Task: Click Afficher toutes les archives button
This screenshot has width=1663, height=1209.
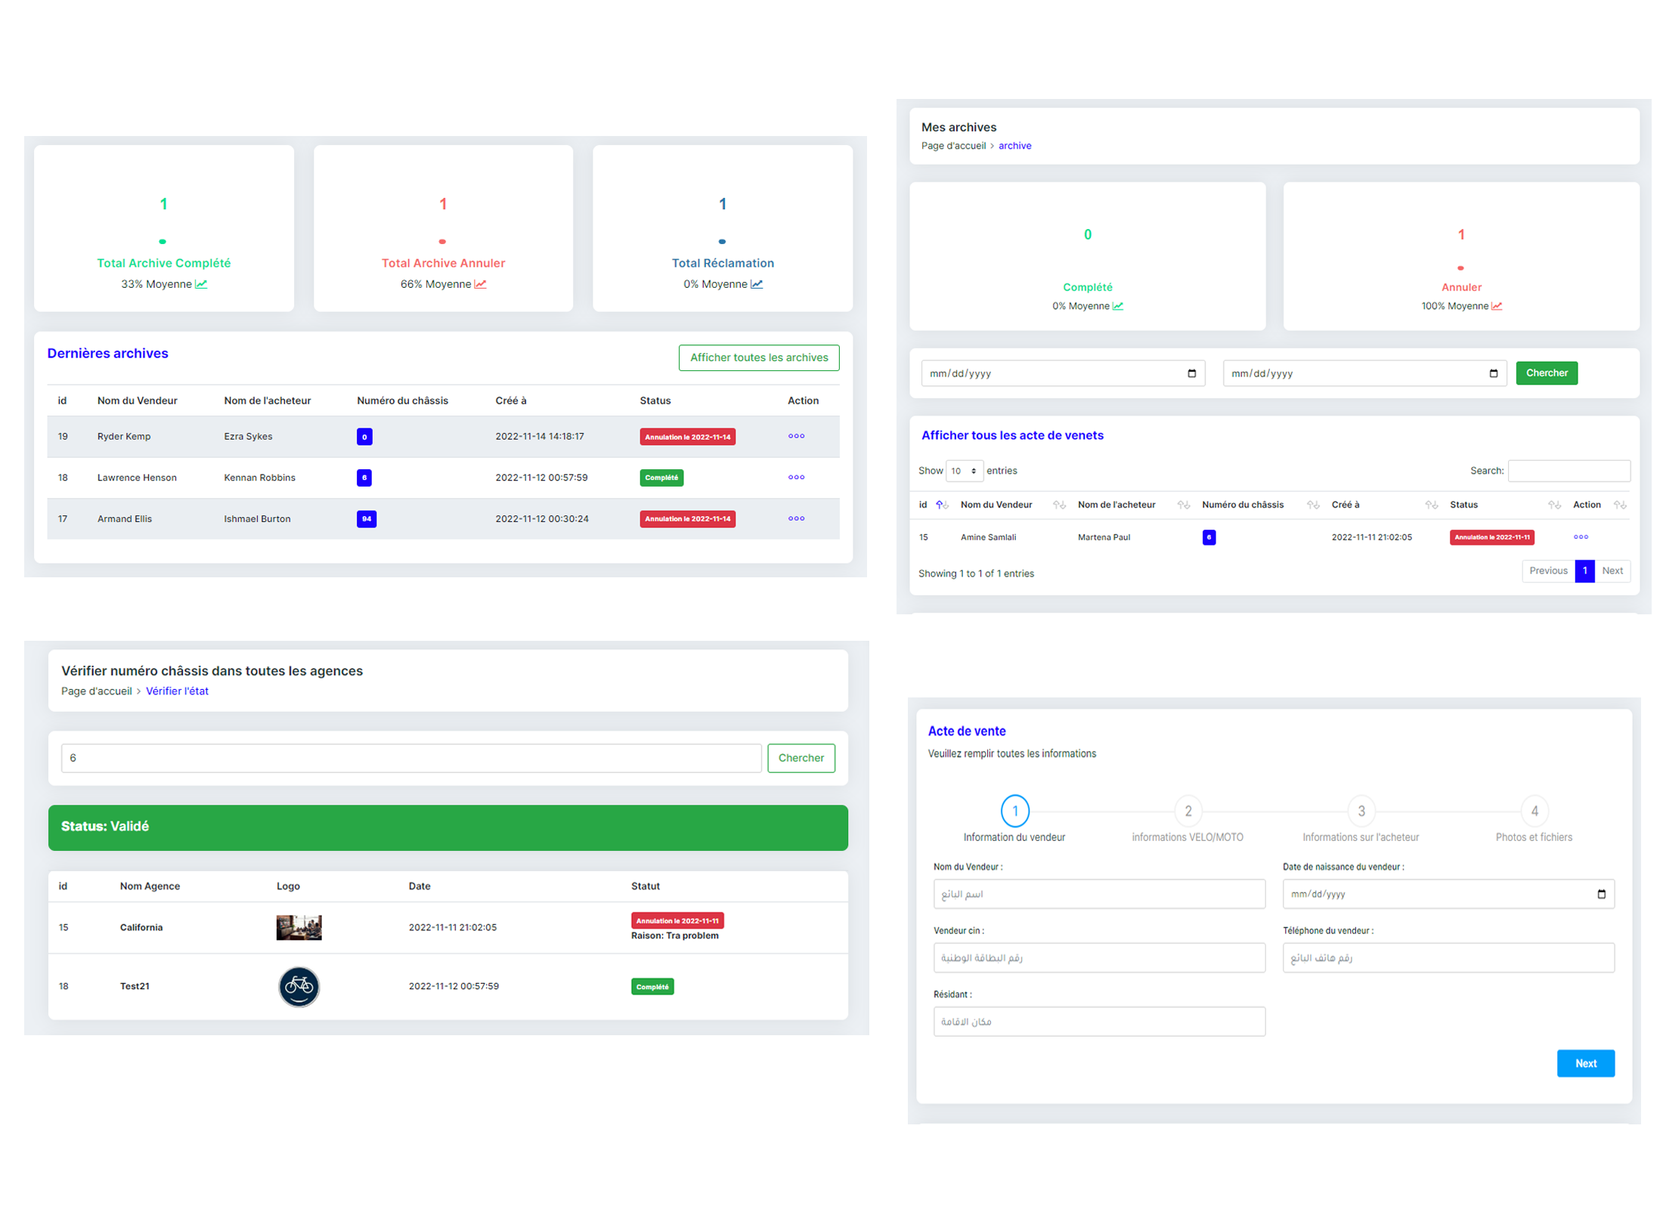Action: pos(758,357)
